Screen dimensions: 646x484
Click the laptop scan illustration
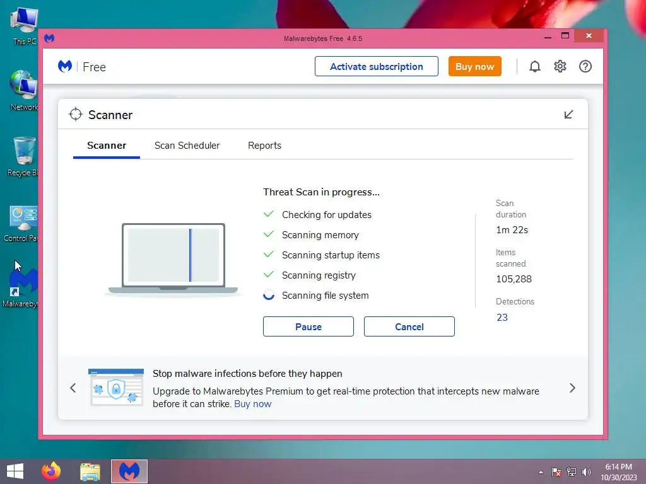pos(173,259)
